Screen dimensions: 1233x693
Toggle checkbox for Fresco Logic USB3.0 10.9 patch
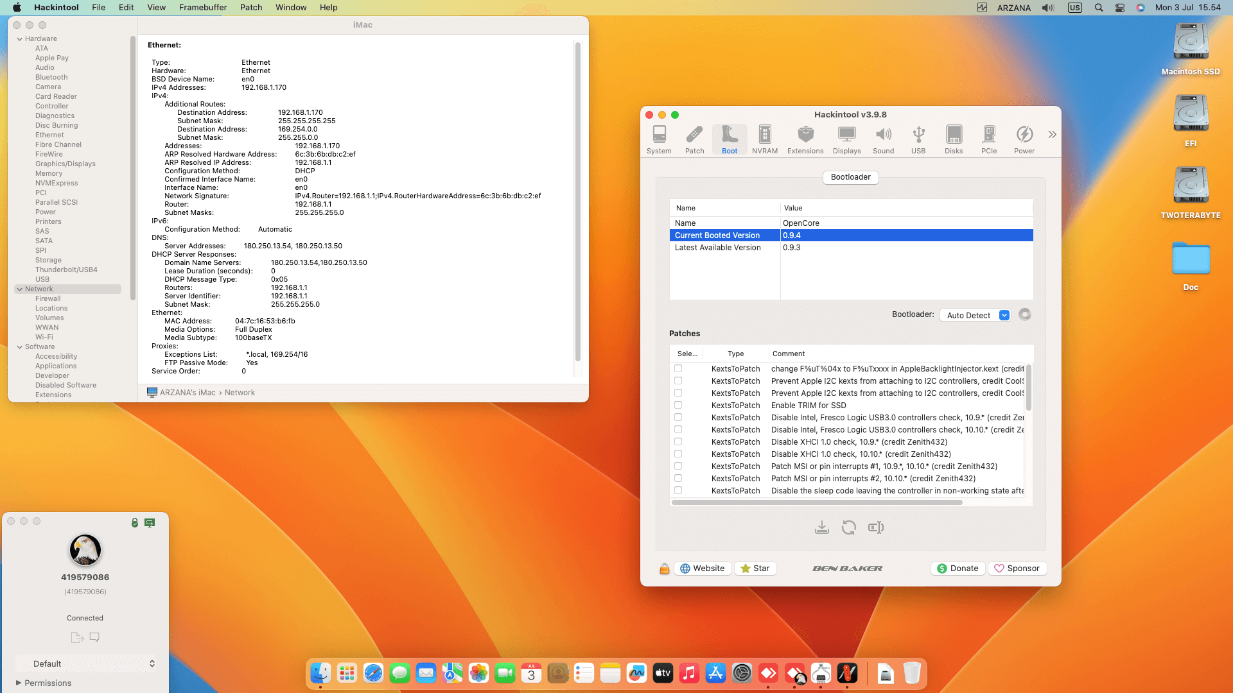[678, 418]
